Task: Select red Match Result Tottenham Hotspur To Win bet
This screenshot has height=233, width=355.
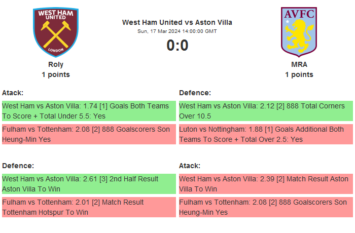Action: pyautogui.click(x=89, y=208)
